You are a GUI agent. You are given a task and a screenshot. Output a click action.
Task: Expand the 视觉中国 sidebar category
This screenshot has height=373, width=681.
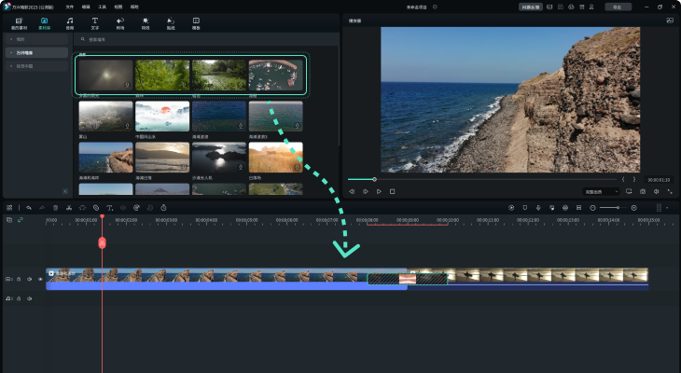(25, 66)
